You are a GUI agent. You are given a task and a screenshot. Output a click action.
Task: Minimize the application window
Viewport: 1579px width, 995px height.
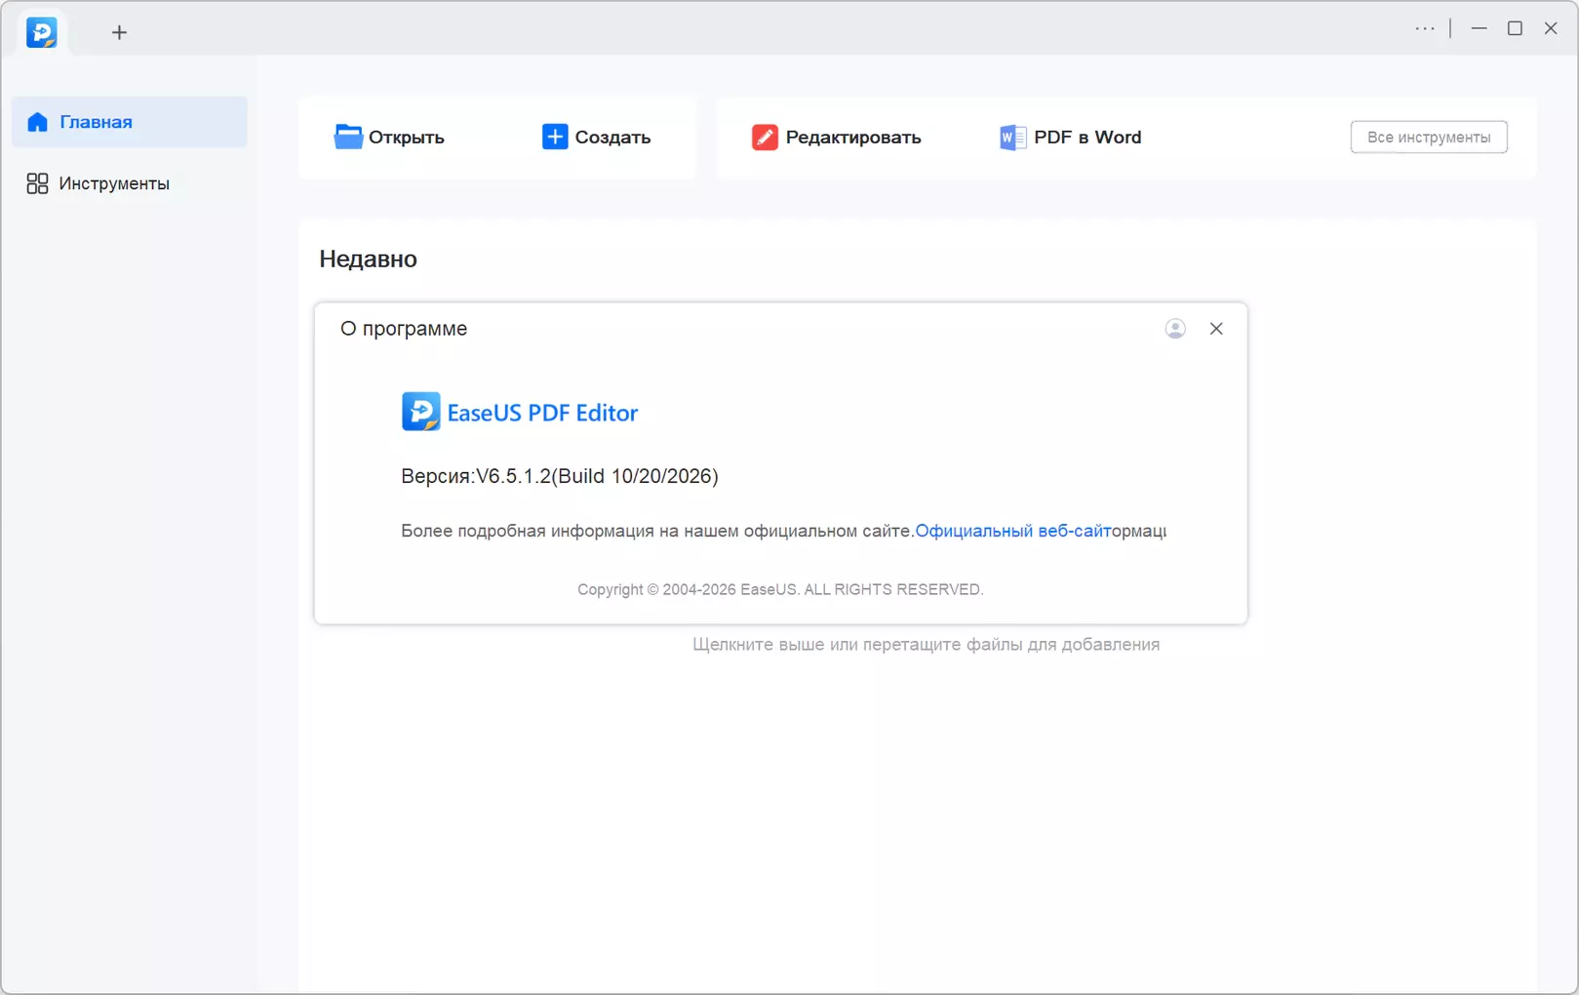point(1479,28)
